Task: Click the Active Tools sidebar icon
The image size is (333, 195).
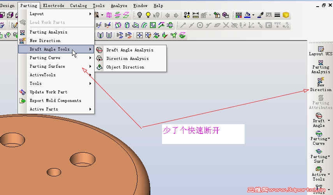Action: (319, 169)
